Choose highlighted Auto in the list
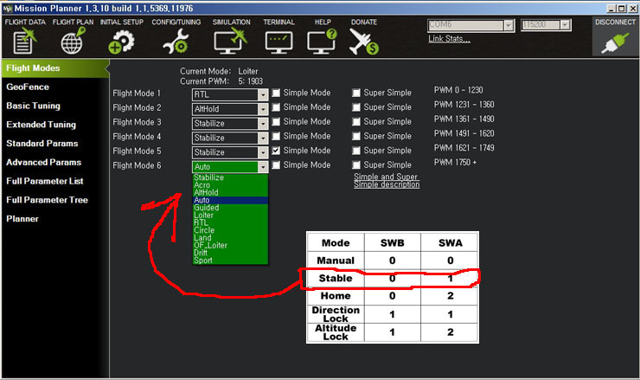Screen dimensions: 640x380 (x=230, y=200)
